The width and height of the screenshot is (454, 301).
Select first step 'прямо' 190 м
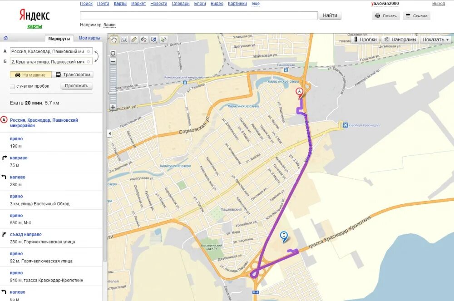51,143
